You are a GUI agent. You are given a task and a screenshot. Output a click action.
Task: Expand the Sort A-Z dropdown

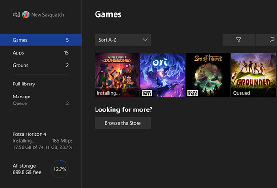click(x=123, y=40)
